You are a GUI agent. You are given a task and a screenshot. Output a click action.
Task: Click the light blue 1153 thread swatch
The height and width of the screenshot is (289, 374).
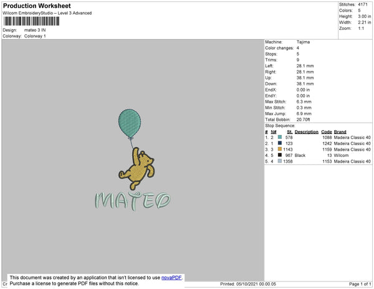(x=280, y=161)
